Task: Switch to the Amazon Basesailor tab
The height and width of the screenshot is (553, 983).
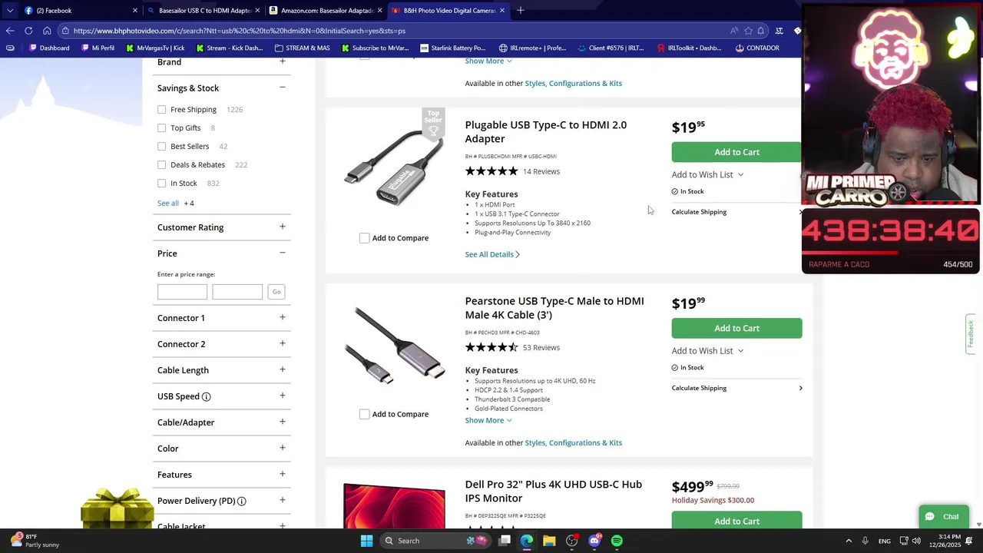Action: [326, 11]
